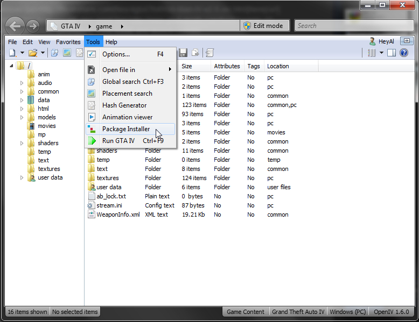Screen dimensions: 419x322
Task: Select the temp folder in tree
Action: coord(44,152)
